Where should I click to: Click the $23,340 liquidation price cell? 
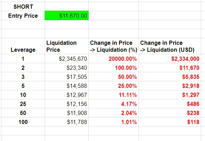pyautogui.click(x=67, y=68)
